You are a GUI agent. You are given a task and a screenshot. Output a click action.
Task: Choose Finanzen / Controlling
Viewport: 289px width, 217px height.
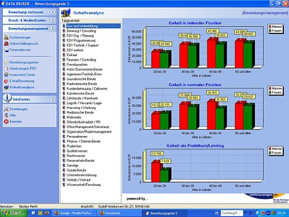coord(81,60)
